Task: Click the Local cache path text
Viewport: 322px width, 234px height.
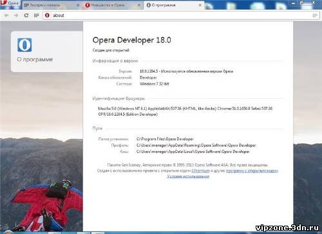Action: 193,152
